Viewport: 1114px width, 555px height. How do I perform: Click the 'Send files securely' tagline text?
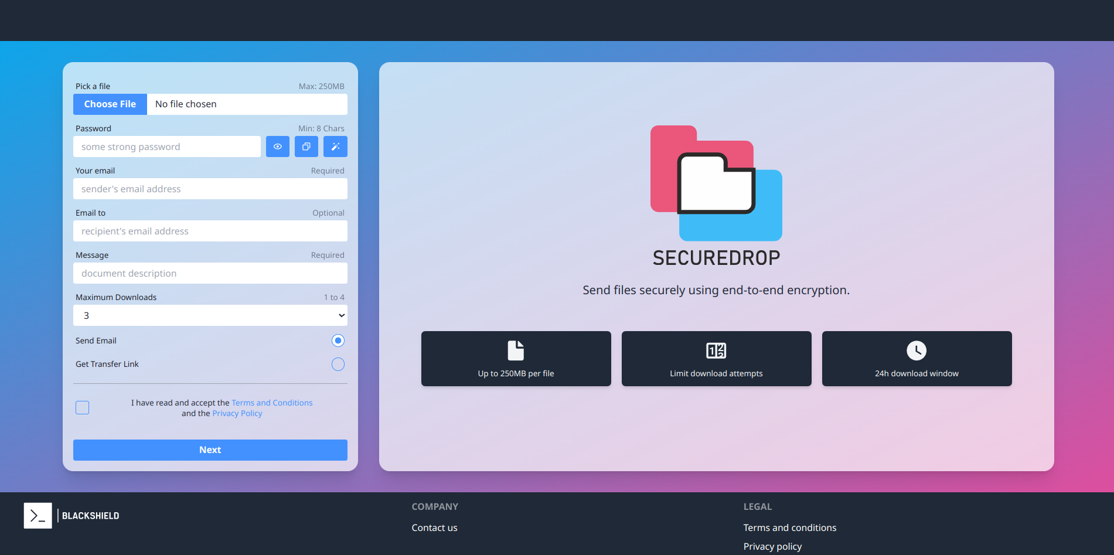coord(716,290)
